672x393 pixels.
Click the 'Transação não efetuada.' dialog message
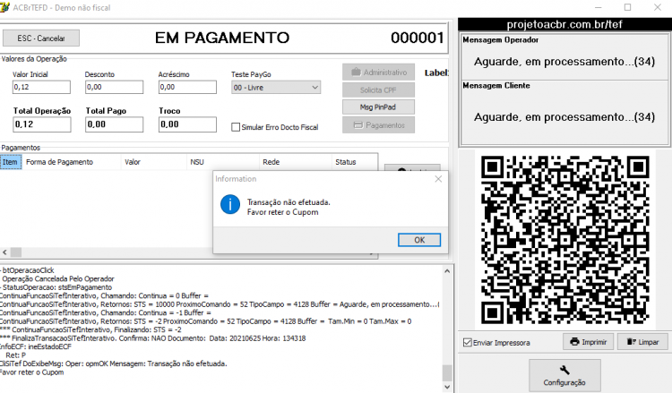[289, 202]
